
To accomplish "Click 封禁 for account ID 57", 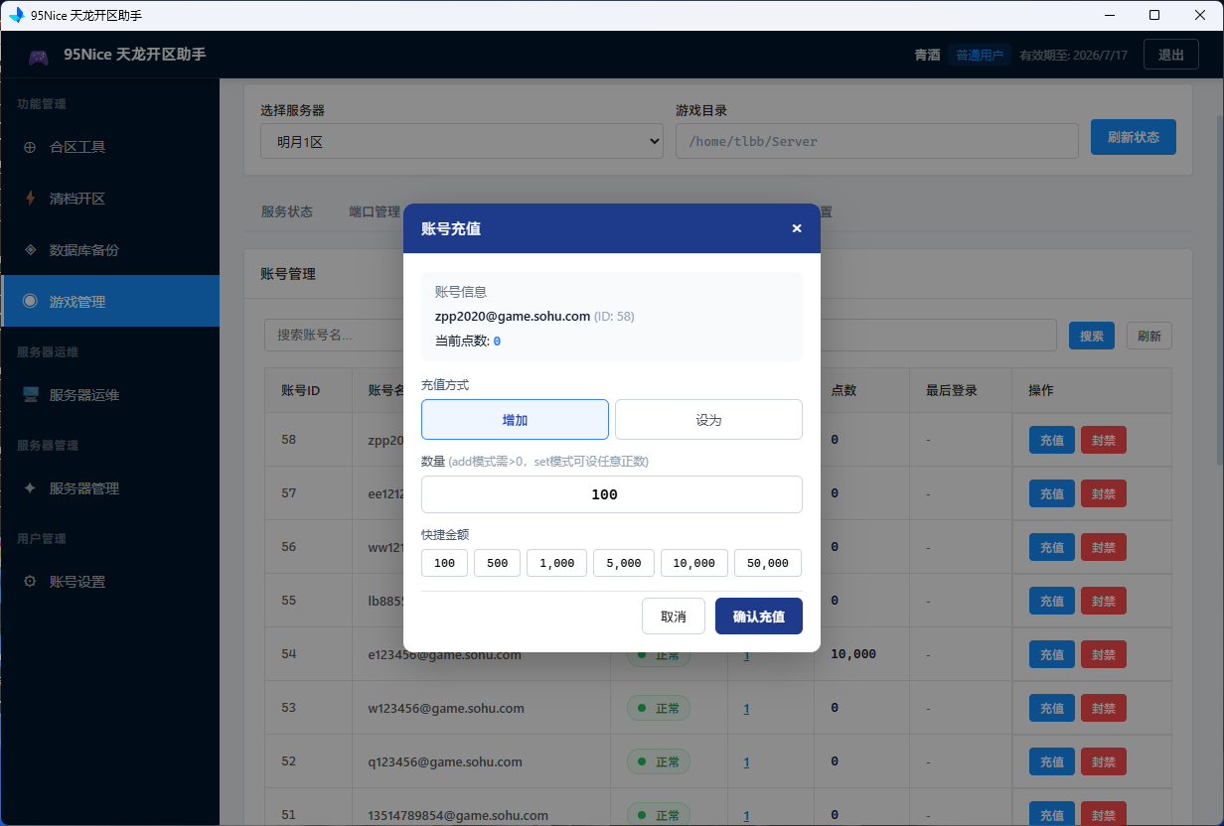I will pos(1104,493).
